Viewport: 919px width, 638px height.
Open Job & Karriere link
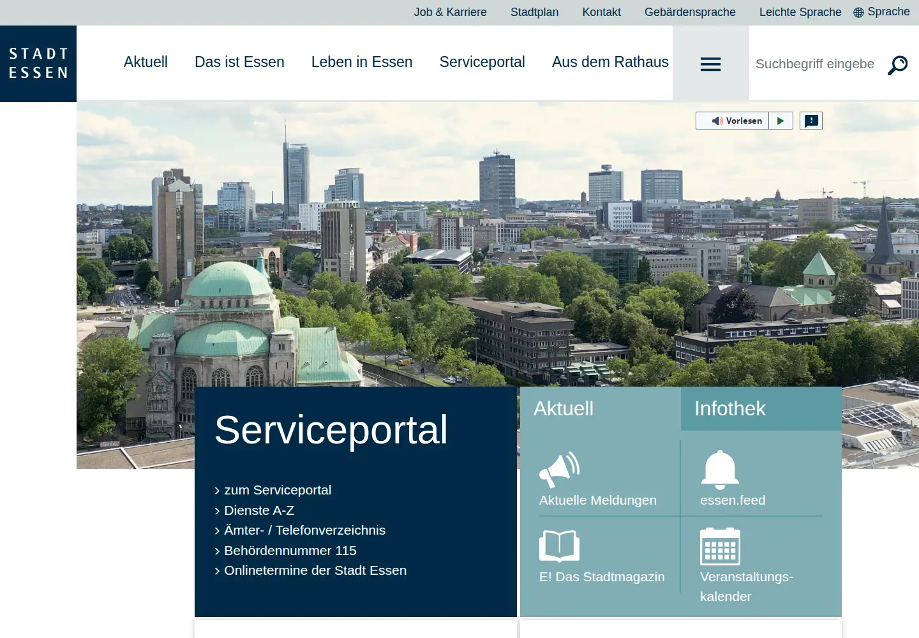450,12
